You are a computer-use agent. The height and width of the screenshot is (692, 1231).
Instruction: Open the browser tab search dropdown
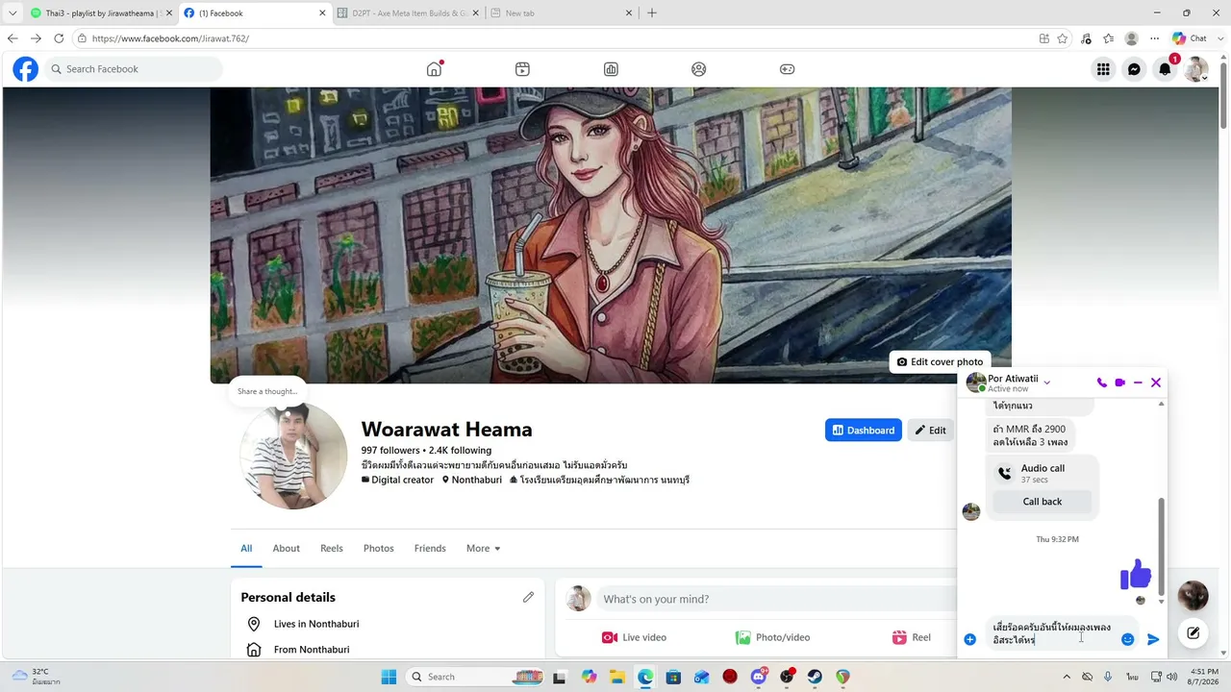point(13,13)
